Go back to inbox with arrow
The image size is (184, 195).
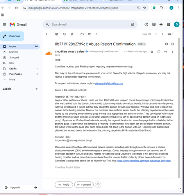47,34
